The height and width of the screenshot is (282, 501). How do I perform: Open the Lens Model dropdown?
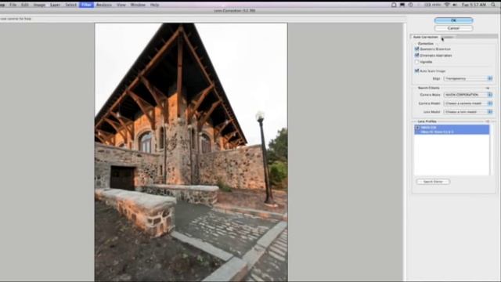point(468,112)
